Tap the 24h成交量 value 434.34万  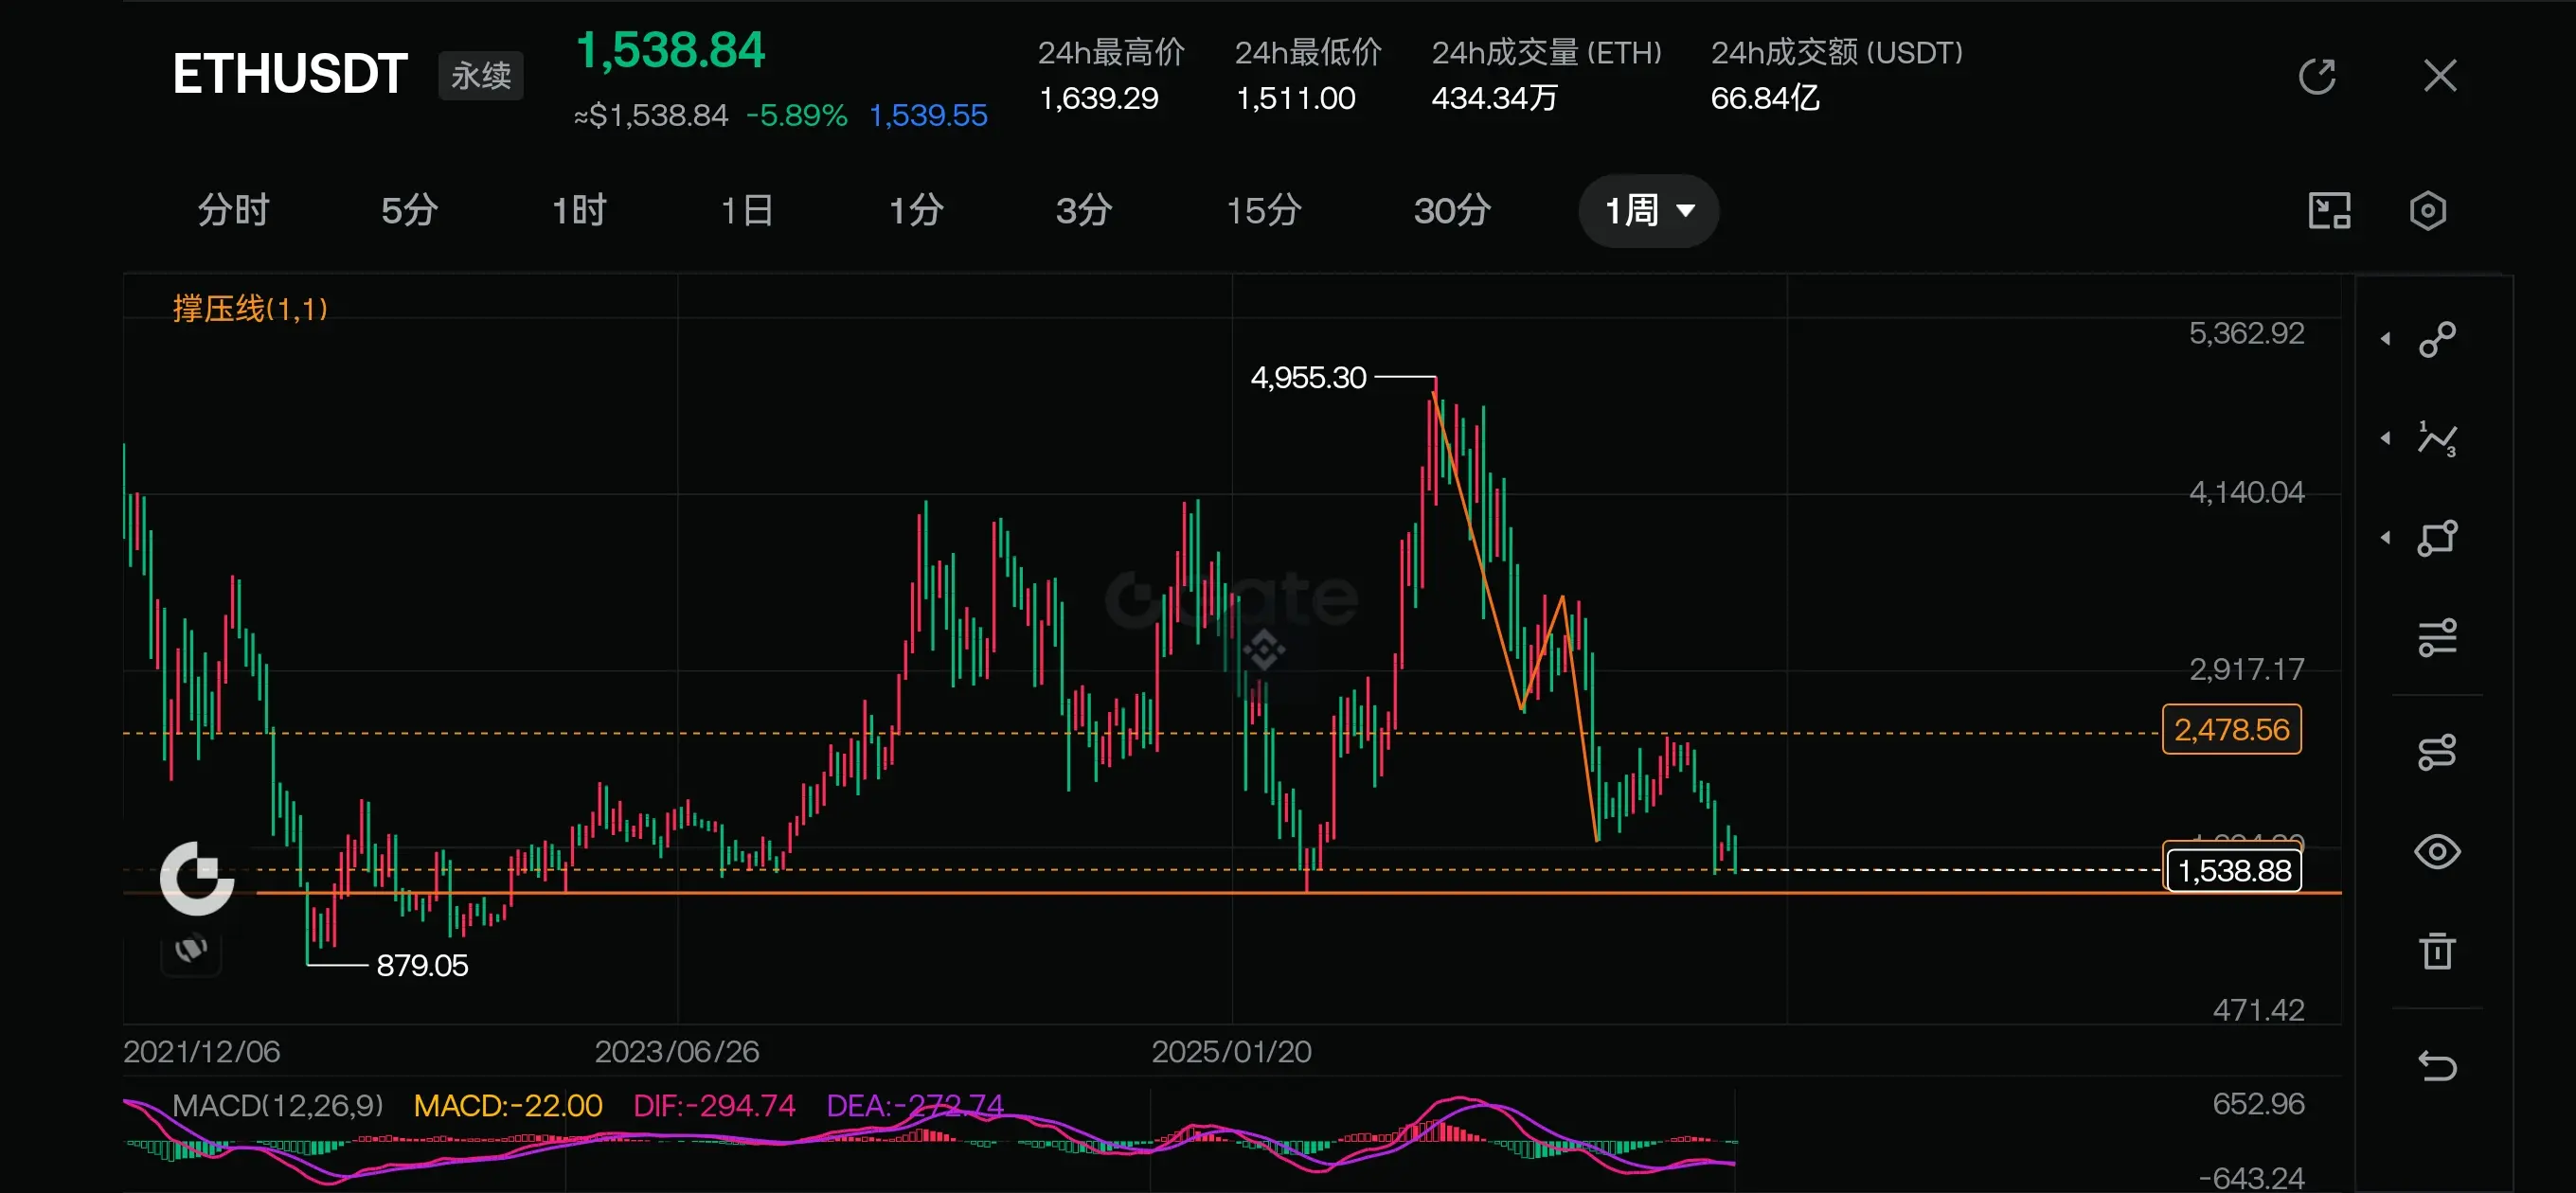click(x=1494, y=98)
